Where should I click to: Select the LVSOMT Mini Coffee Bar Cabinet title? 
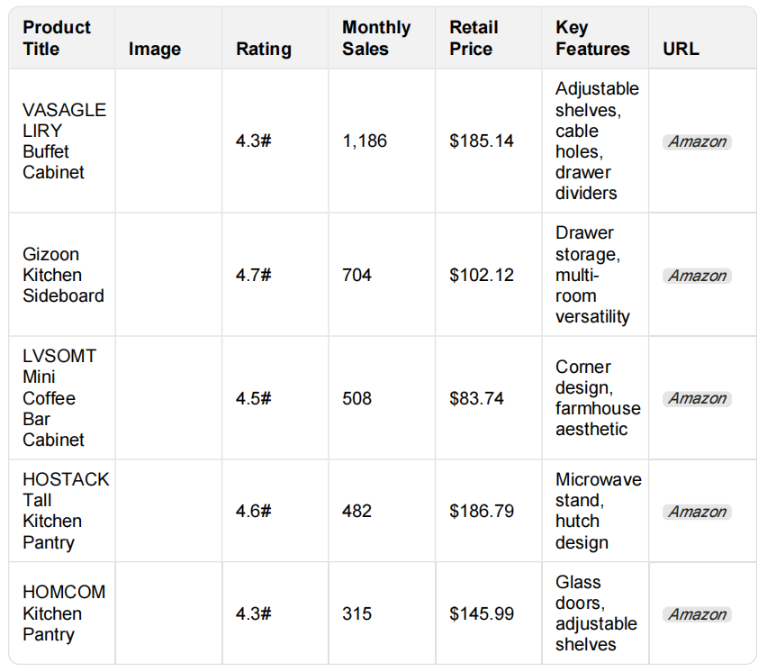tap(59, 398)
